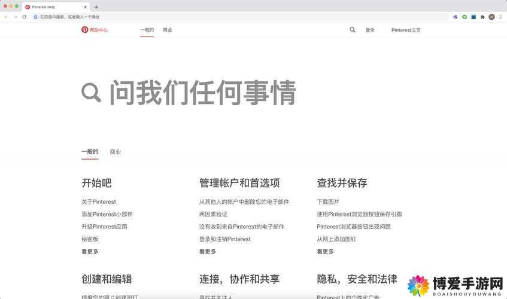Open the header search magnifier icon
Image resolution: width=507 pixels, height=299 pixels.
coord(353,30)
